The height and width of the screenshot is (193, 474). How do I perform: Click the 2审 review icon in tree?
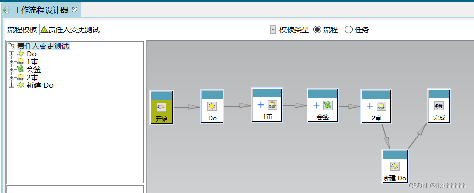tap(21, 78)
